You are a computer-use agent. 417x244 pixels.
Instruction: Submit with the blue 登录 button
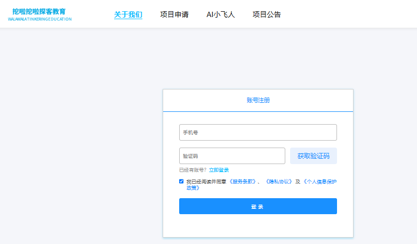coord(258,206)
